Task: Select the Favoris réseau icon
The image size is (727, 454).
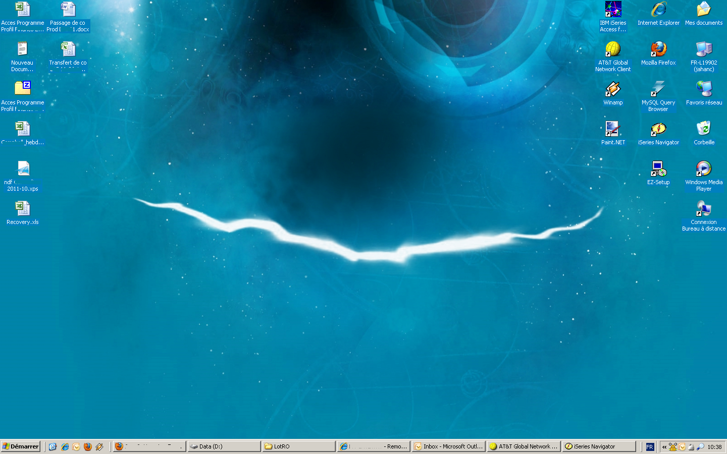Action: pyautogui.click(x=704, y=90)
